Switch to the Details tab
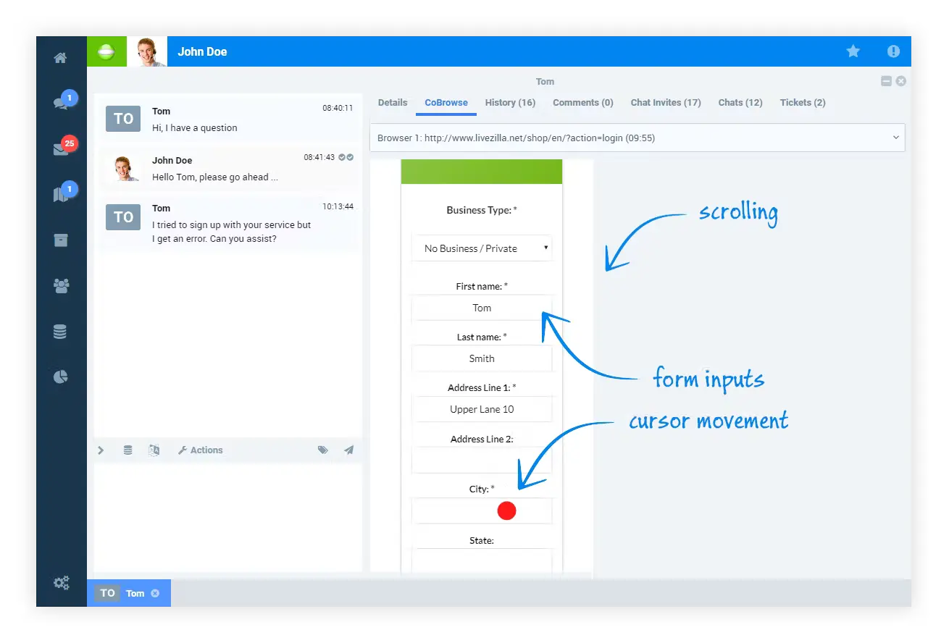 click(x=393, y=103)
